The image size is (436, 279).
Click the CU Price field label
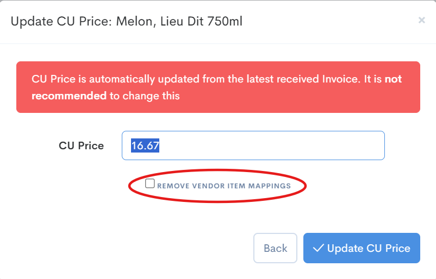click(81, 145)
